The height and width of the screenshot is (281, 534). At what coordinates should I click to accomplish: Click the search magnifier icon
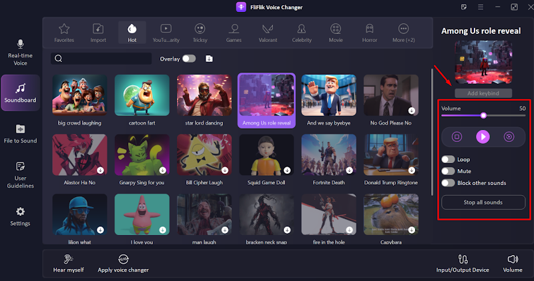58,59
